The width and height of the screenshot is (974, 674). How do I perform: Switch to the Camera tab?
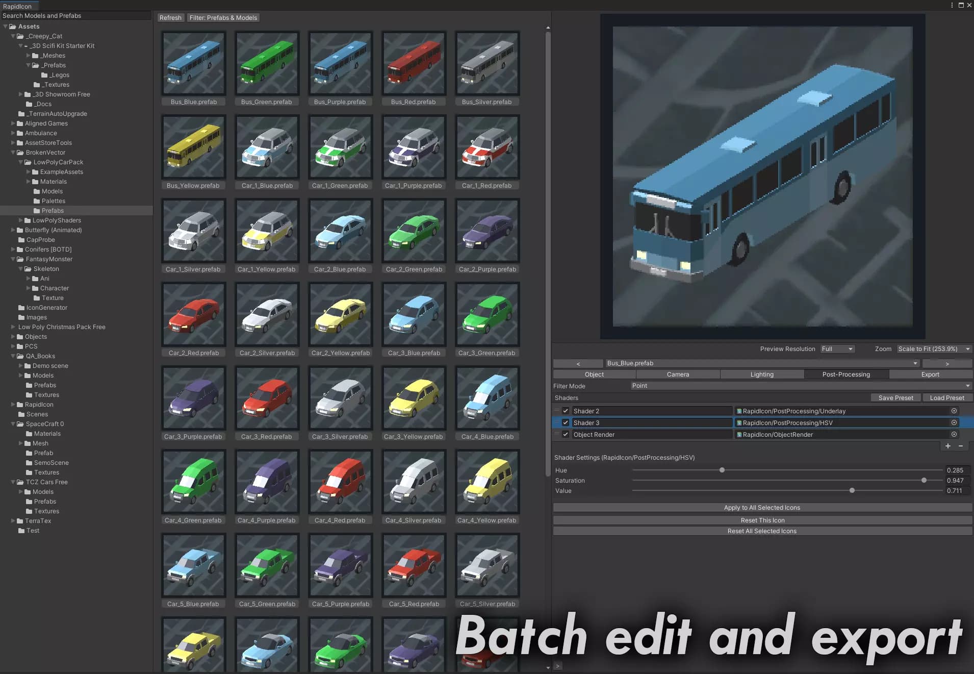pyautogui.click(x=677, y=374)
